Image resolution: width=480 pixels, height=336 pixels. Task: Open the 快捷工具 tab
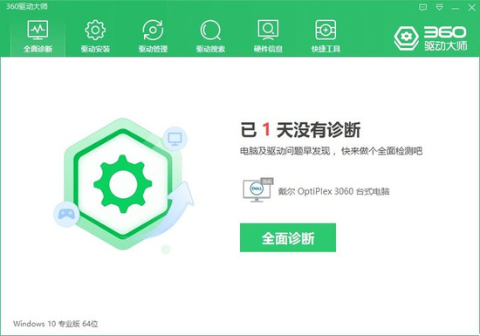[x=326, y=36]
